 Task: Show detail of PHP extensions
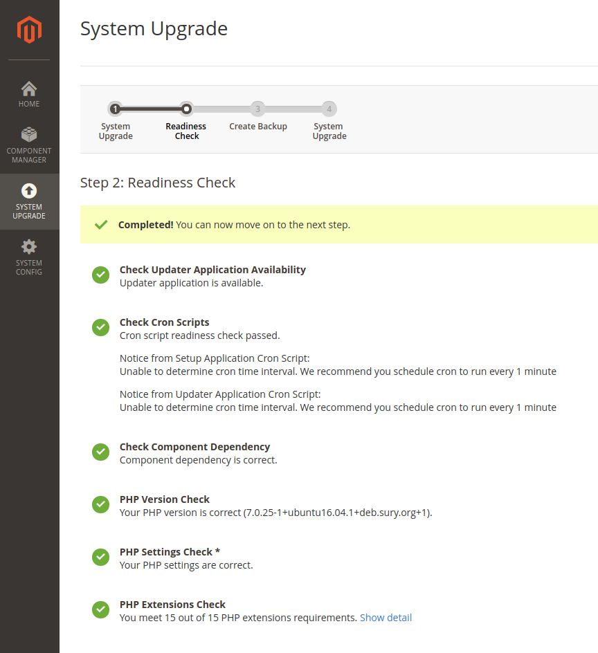tap(386, 618)
